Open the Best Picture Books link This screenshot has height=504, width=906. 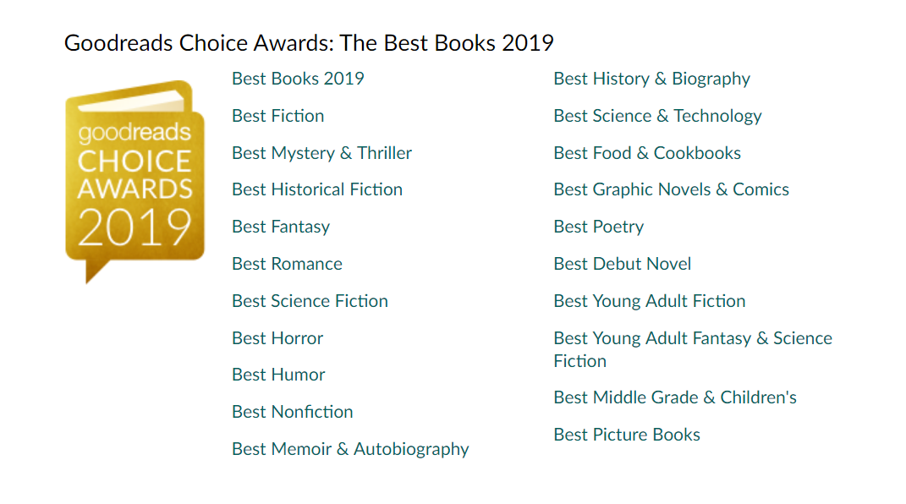pos(627,435)
